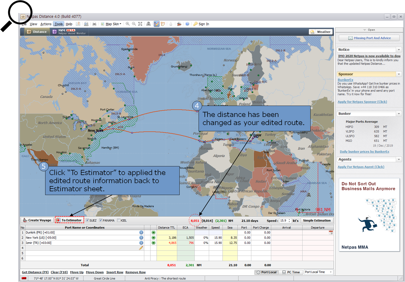Collapse the Agents panel arrow
This screenshot has width=405, height=282.
399,160
